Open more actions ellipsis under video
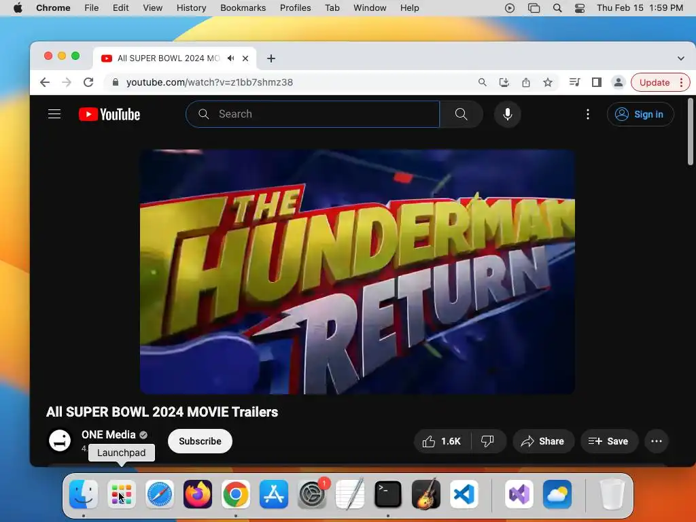Screen dimensions: 696x522 (657, 441)
